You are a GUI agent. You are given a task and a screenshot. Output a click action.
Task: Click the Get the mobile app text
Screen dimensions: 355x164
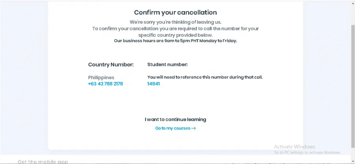coord(43,162)
